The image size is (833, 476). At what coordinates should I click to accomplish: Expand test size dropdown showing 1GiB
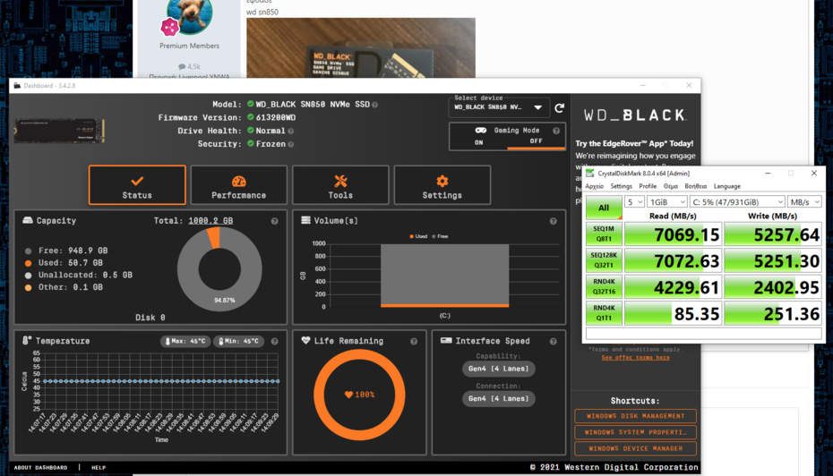[x=666, y=202]
